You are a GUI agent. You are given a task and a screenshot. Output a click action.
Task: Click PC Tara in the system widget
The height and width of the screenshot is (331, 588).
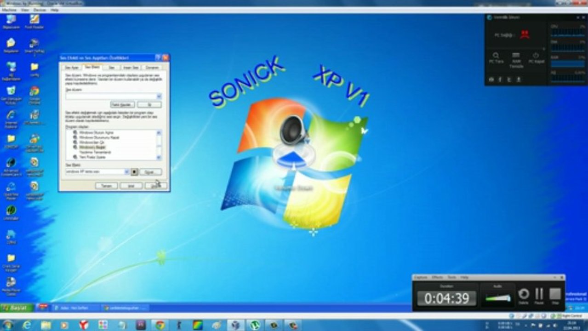point(496,57)
